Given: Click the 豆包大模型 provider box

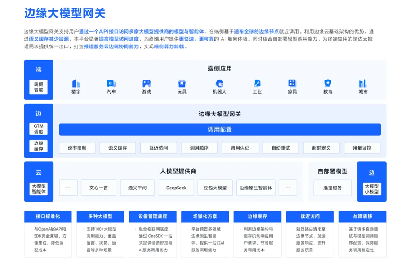Looking at the screenshot, I should (x=215, y=188).
